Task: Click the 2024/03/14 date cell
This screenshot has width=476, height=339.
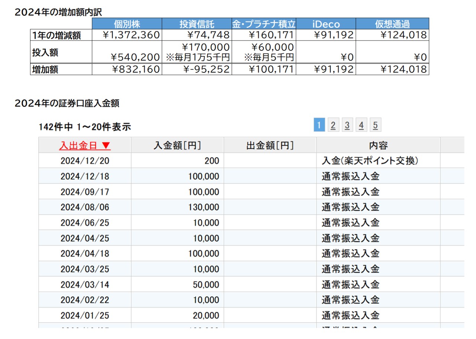Action: pyautogui.click(x=85, y=285)
